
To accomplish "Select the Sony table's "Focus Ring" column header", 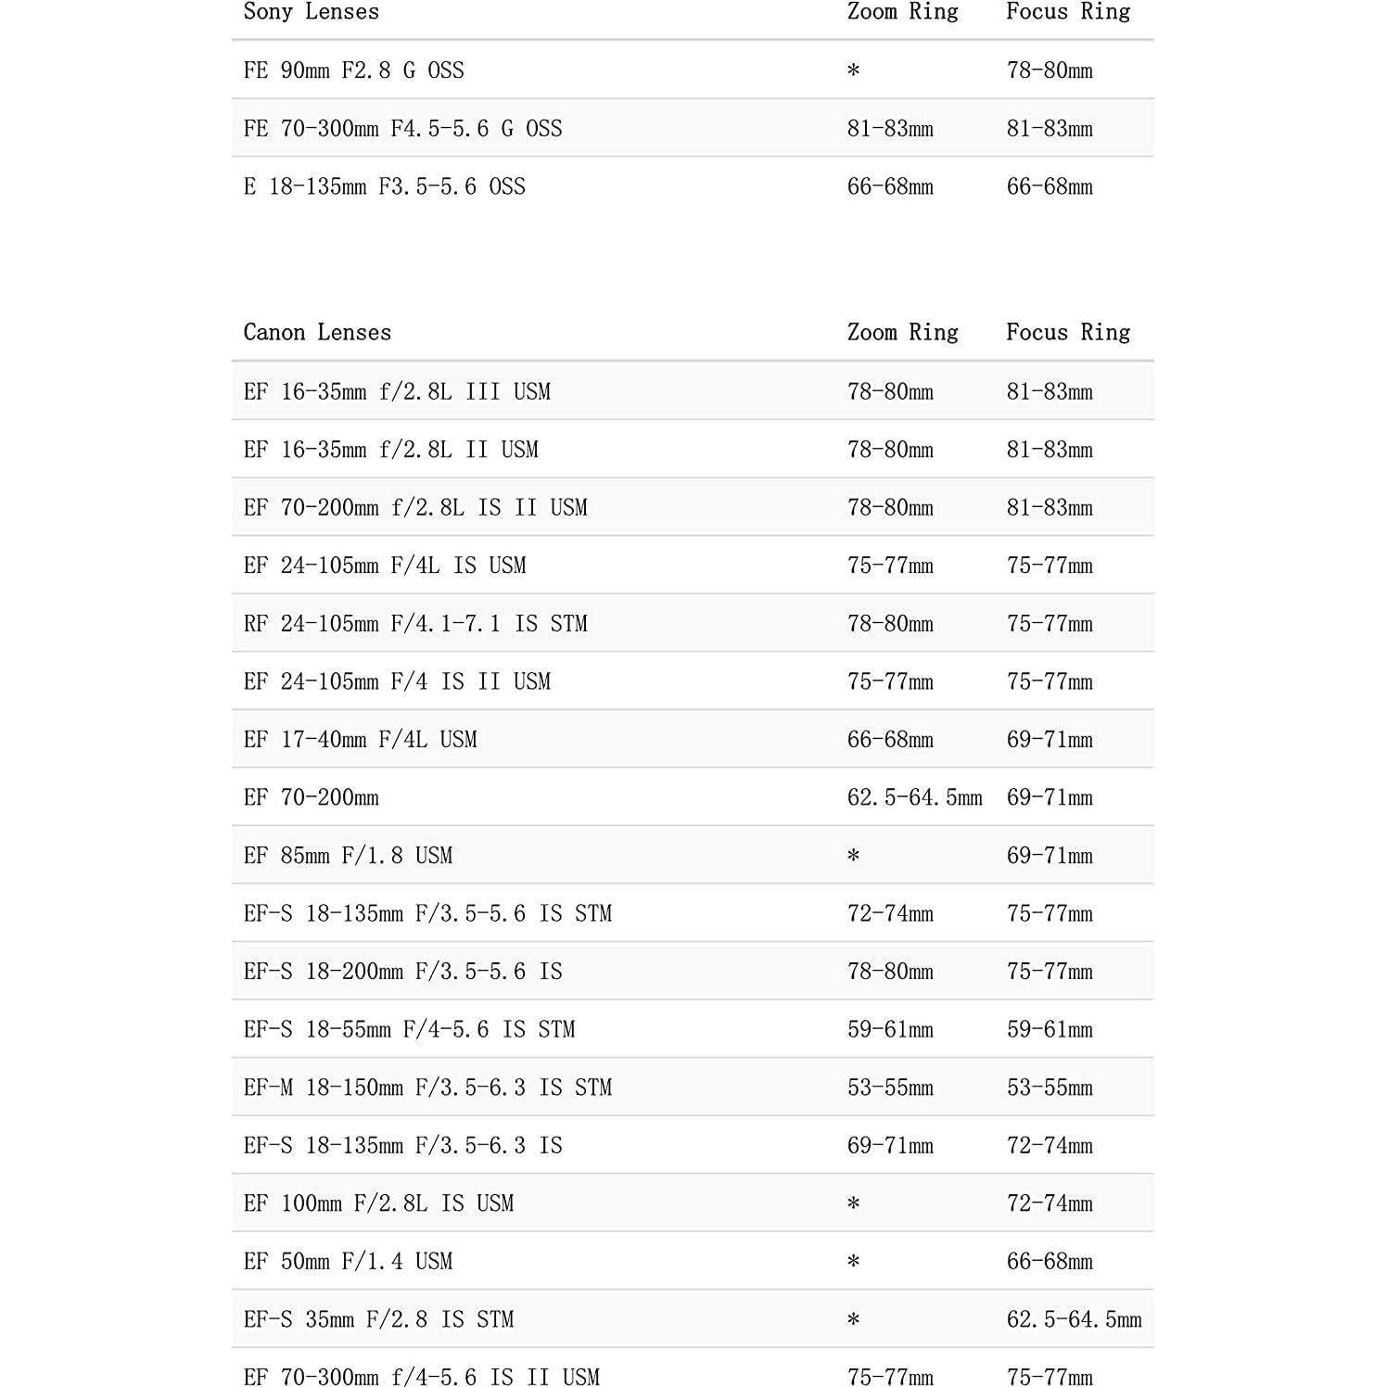I will click(1068, 12).
